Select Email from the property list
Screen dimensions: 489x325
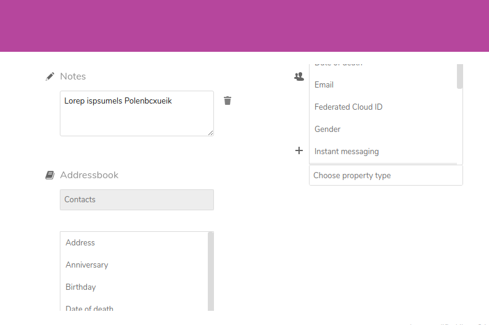383,85
